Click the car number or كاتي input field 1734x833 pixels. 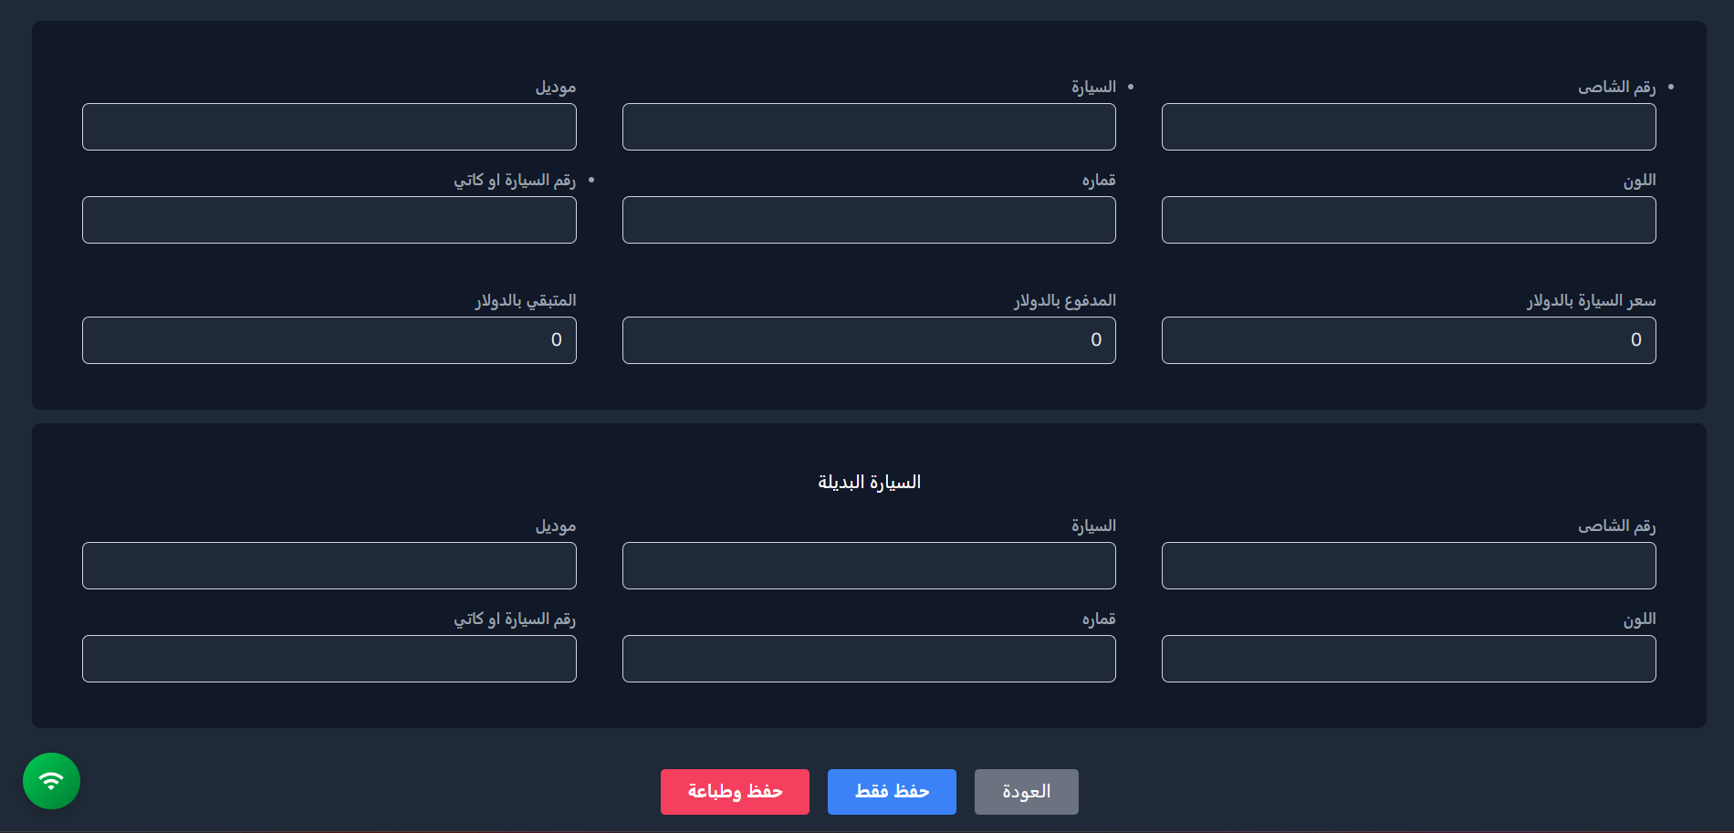click(329, 220)
